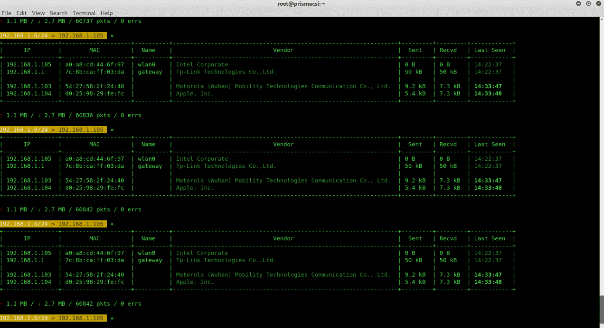Screen dimensions: 604x328
Task: Open the Search menu
Action: click(x=58, y=13)
